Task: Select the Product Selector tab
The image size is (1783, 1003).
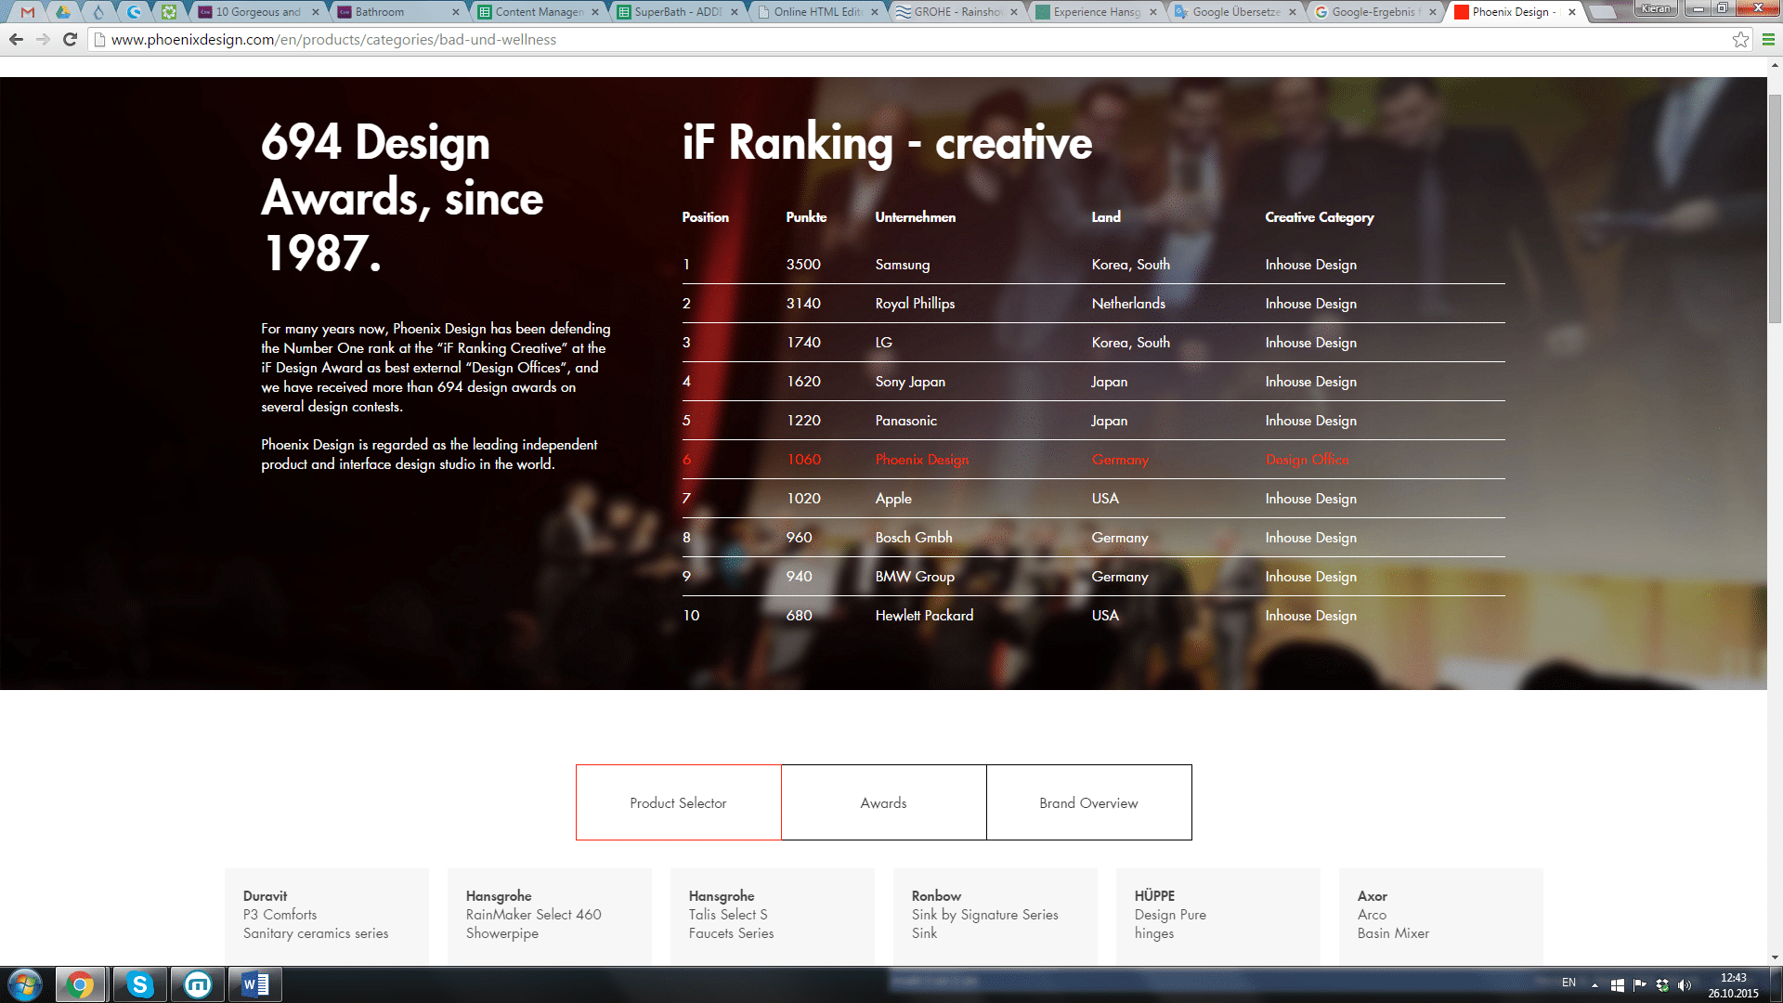Action: tap(678, 802)
